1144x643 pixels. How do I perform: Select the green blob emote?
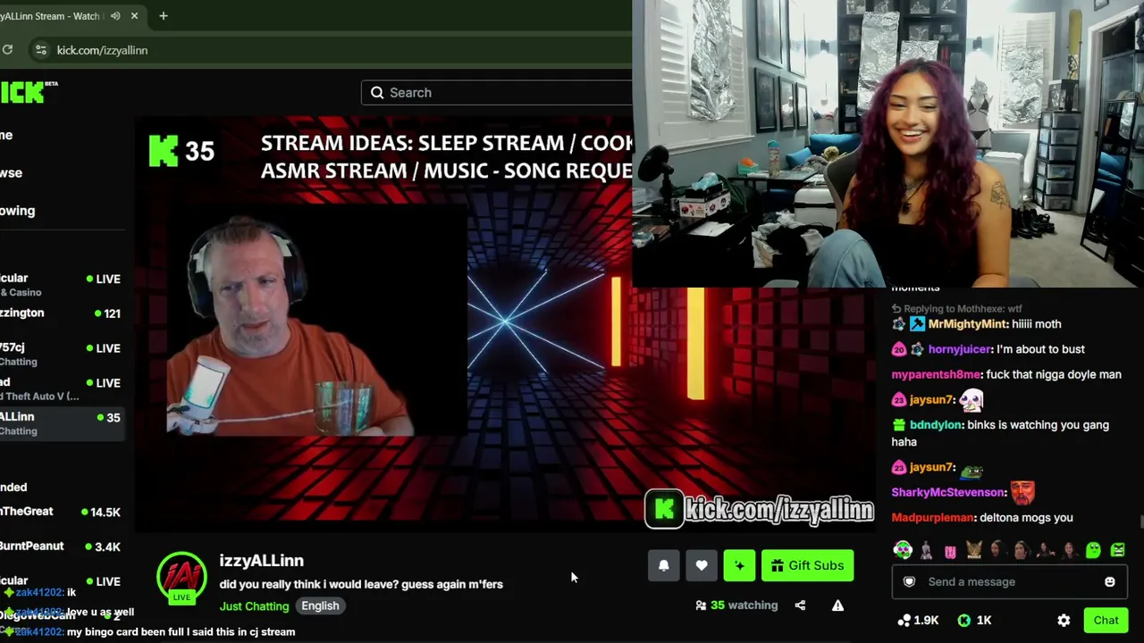[1093, 550]
